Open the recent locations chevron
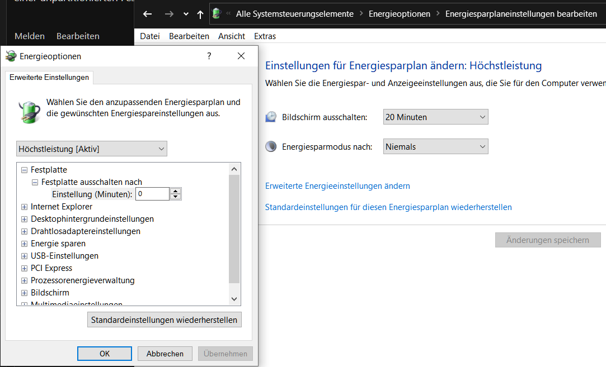This screenshot has width=606, height=367. (186, 15)
